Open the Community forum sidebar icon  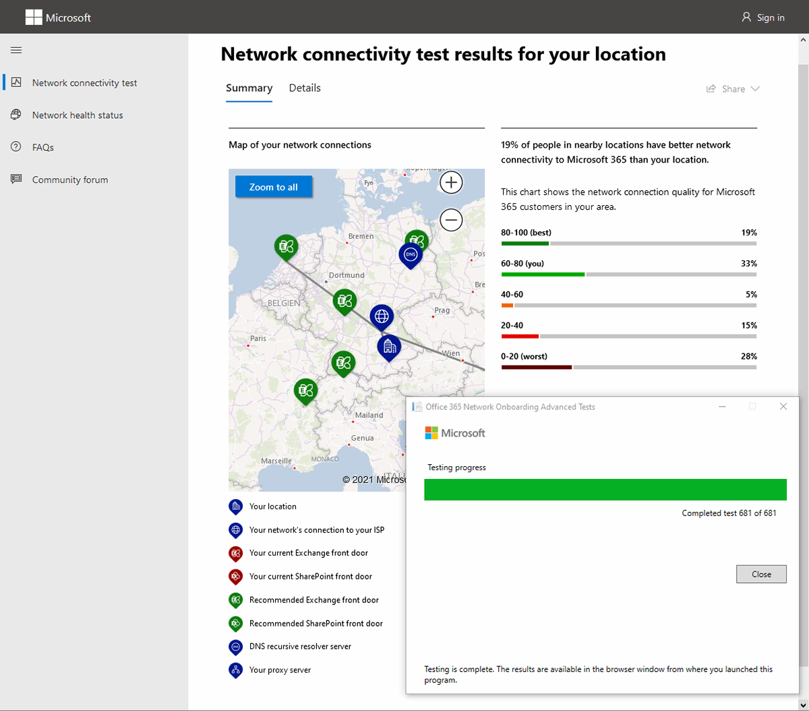15,179
